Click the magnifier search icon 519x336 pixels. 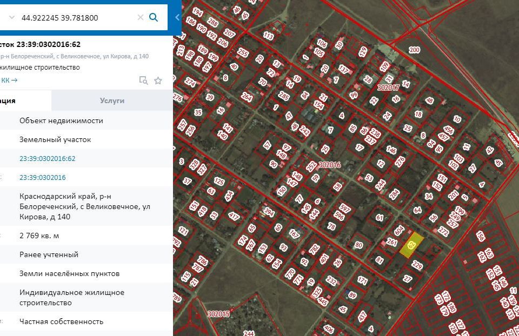coord(154,17)
